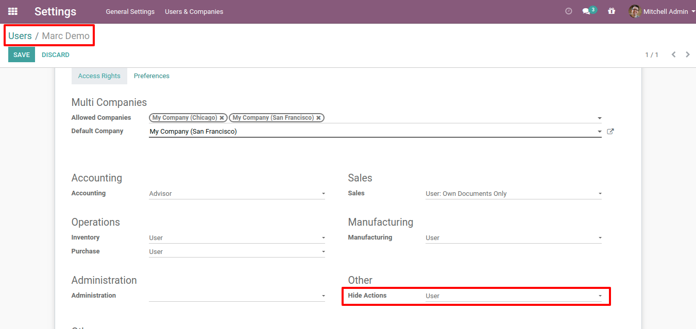Click the gift icon in top bar
Screen dimensions: 696x329
[612, 11]
